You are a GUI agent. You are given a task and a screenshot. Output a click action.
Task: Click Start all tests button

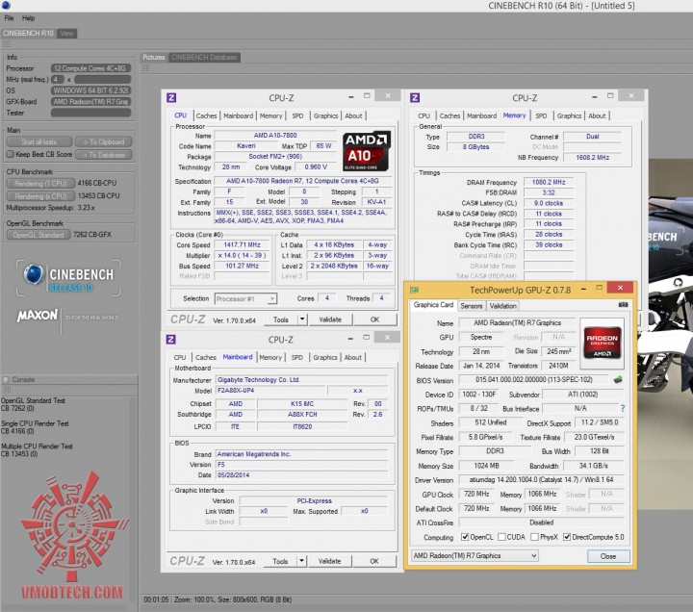[39, 141]
